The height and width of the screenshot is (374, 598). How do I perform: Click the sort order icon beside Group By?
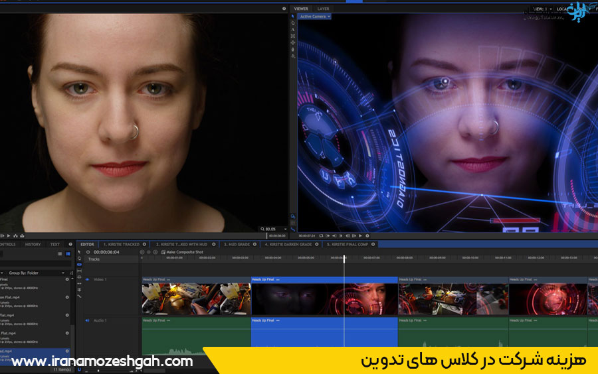pos(71,273)
